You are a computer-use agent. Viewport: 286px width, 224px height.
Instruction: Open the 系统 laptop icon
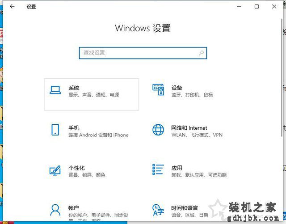pyautogui.click(x=55, y=90)
